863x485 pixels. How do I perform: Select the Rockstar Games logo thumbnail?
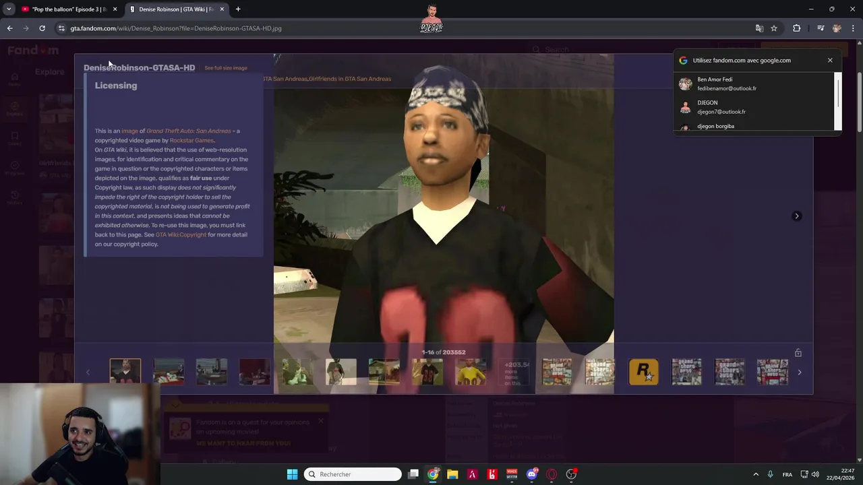(x=643, y=372)
